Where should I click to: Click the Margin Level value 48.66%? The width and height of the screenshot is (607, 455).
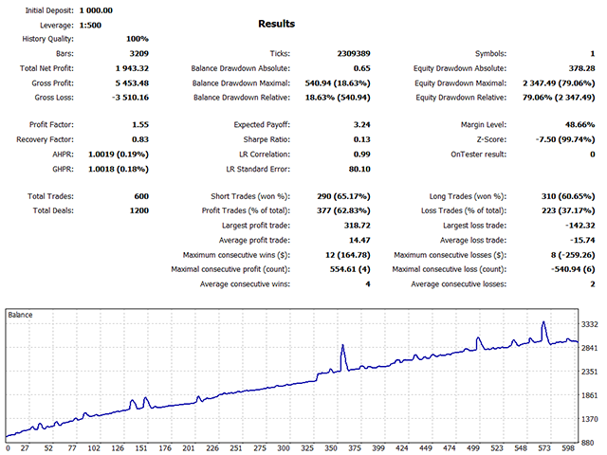(x=576, y=124)
